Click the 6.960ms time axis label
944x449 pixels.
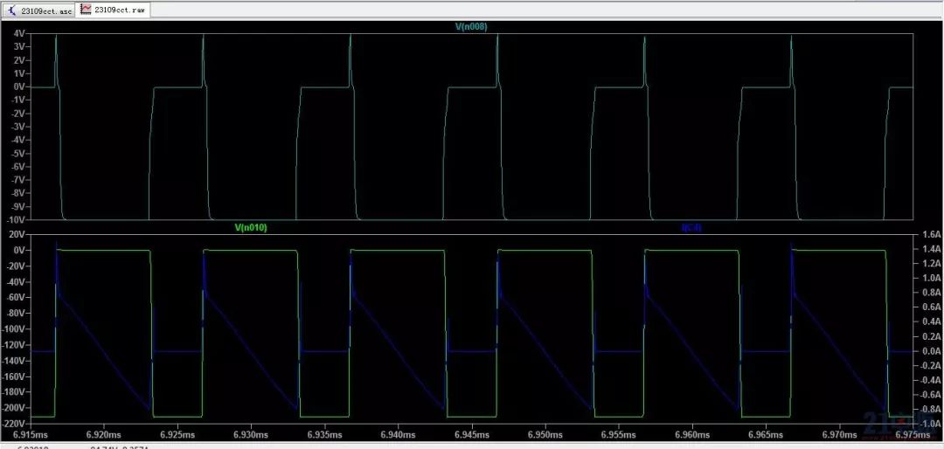tap(691, 434)
